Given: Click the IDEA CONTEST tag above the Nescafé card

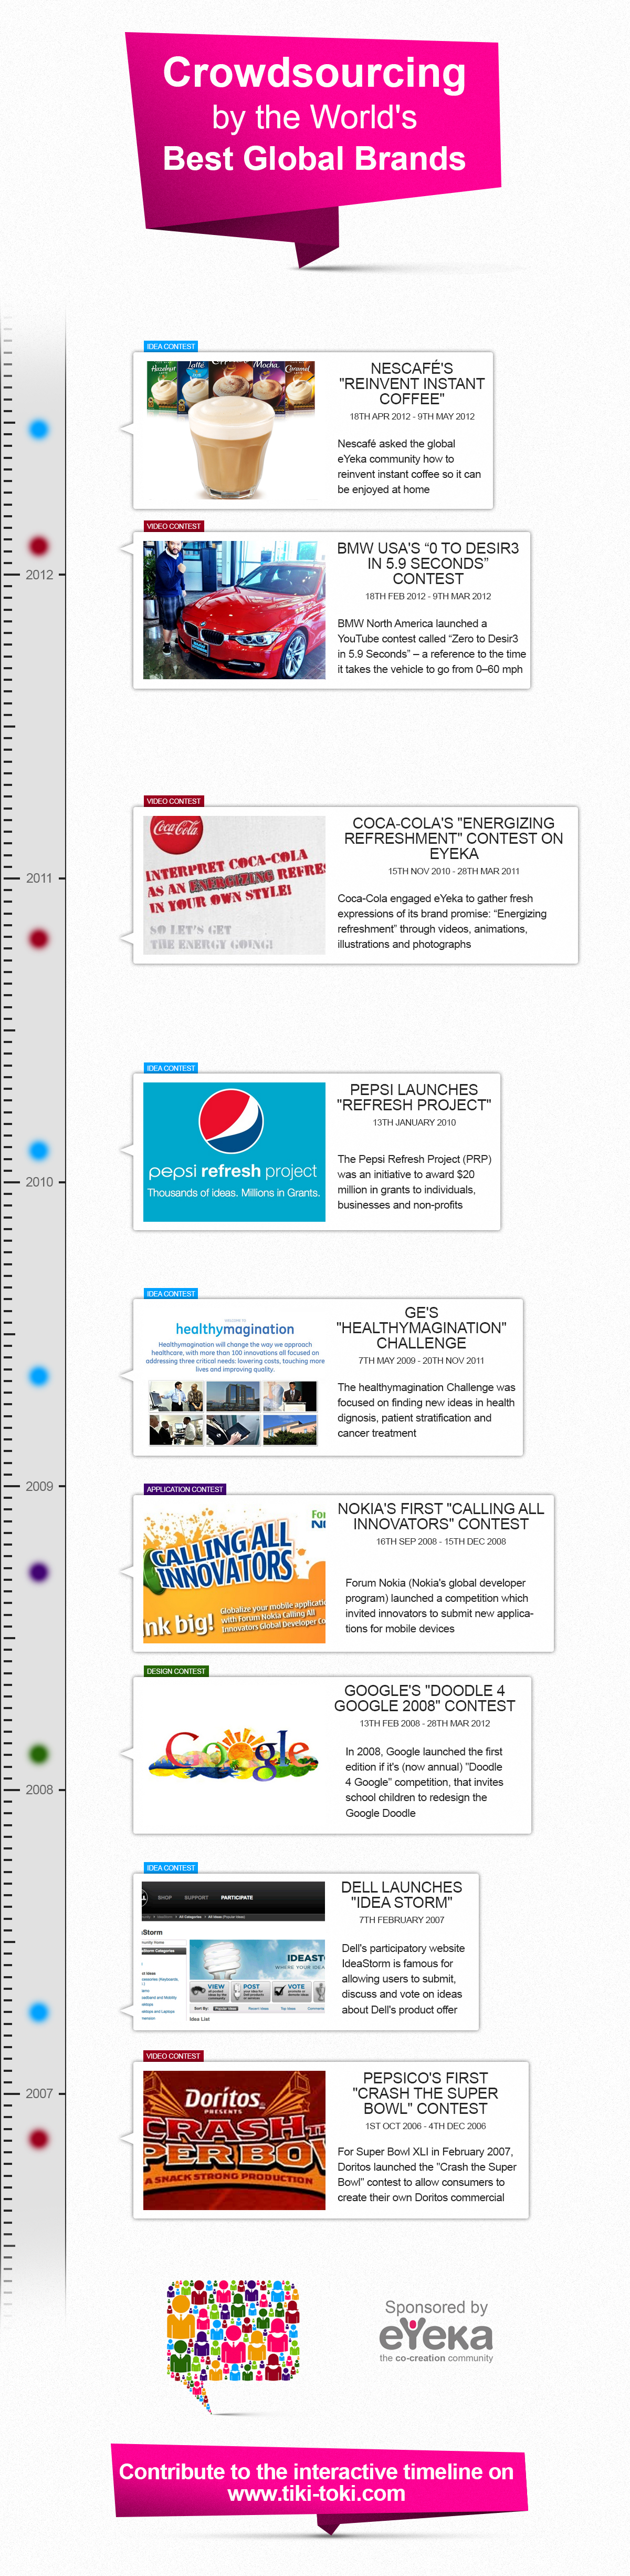Looking at the screenshot, I should (x=171, y=346).
